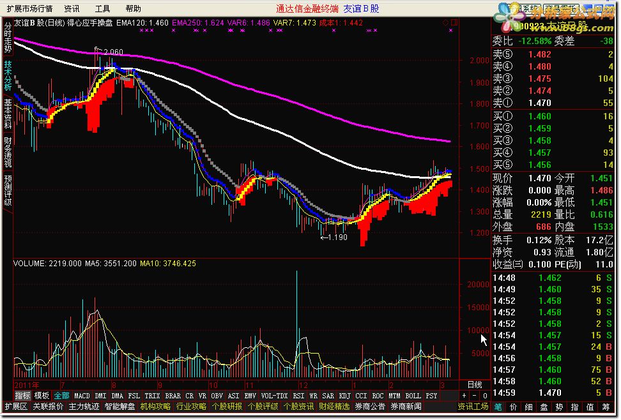Zoom in chart with plus button
The height and width of the screenshot is (420, 621).
point(464,396)
